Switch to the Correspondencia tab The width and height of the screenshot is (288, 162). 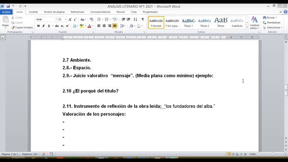(100, 12)
